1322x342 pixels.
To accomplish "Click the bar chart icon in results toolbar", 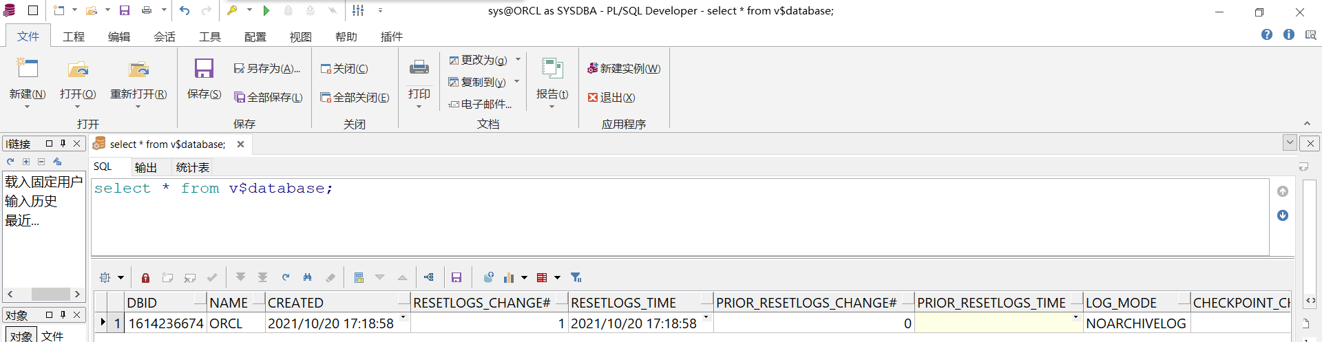I will [x=509, y=277].
